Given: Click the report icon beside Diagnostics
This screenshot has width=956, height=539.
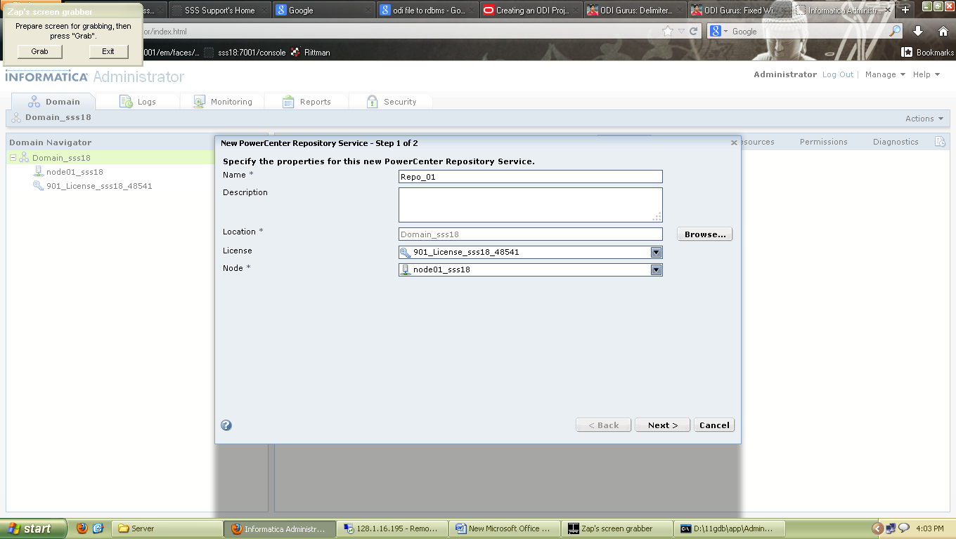Looking at the screenshot, I should 940,142.
